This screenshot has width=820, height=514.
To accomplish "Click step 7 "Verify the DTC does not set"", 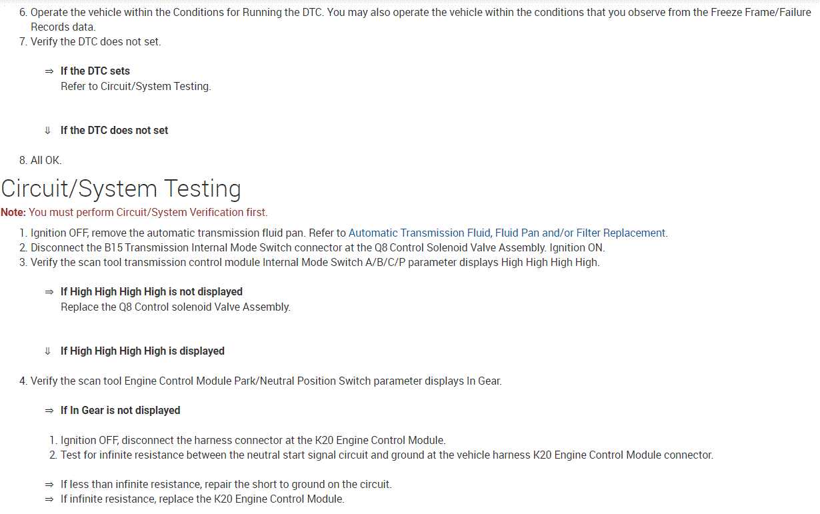I will [x=90, y=42].
